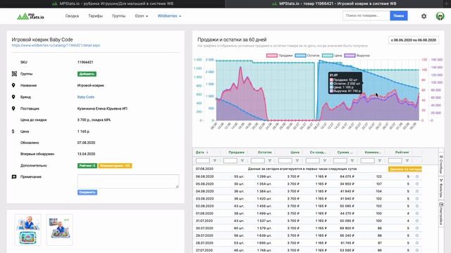This screenshot has height=253, width=451.
Task: Open the Тарифы menu item
Action: [x=96, y=16]
